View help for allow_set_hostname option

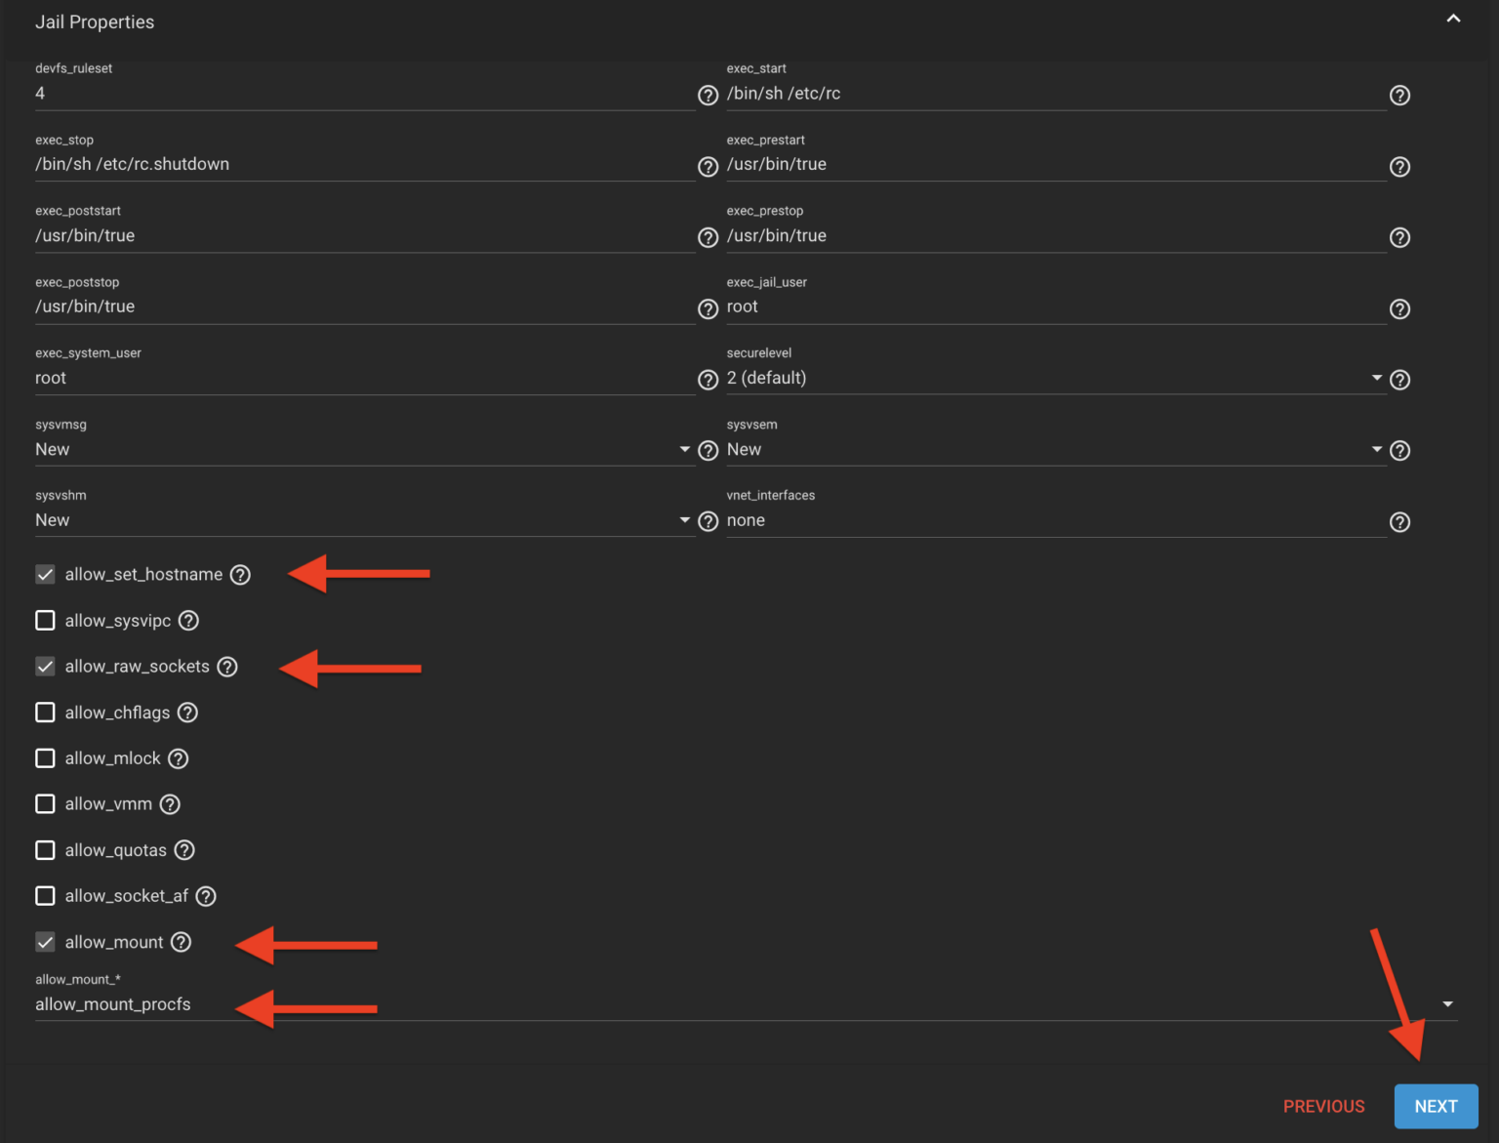[x=240, y=574]
